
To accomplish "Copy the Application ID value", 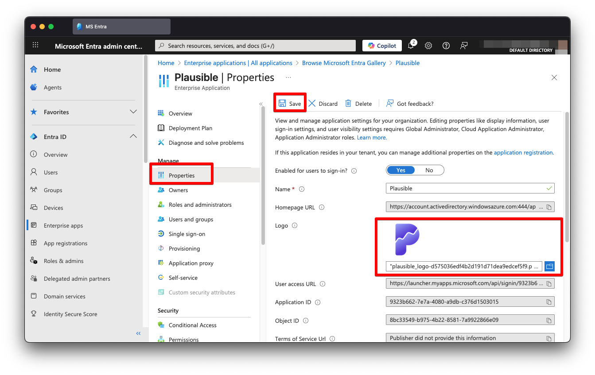I will pos(548,302).
